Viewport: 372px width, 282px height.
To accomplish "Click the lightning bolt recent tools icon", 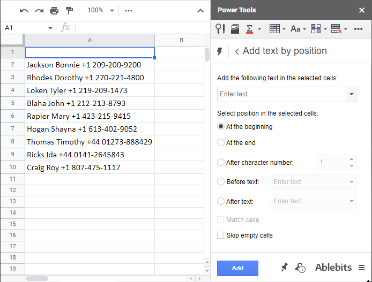I will tap(220, 51).
